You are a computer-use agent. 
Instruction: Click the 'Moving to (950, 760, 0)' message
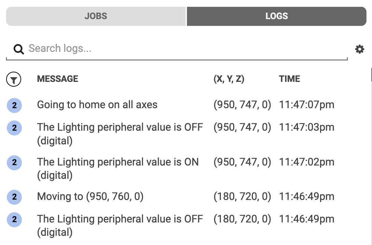click(x=90, y=197)
